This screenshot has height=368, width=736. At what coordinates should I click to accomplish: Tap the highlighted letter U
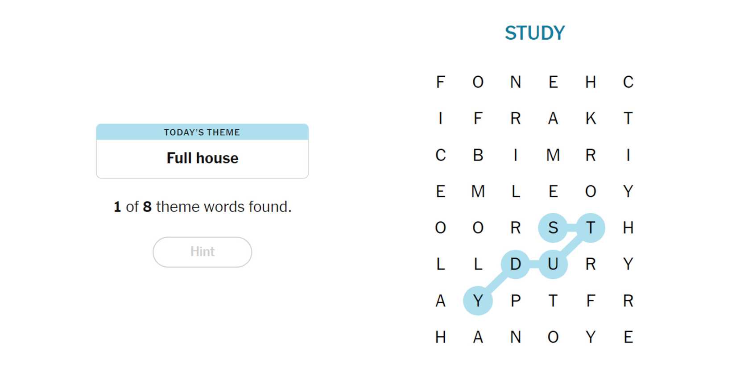(553, 265)
